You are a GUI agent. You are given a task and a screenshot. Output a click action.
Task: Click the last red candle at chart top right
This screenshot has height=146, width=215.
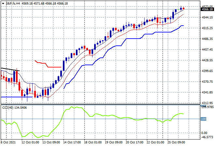pyautogui.click(x=184, y=8)
